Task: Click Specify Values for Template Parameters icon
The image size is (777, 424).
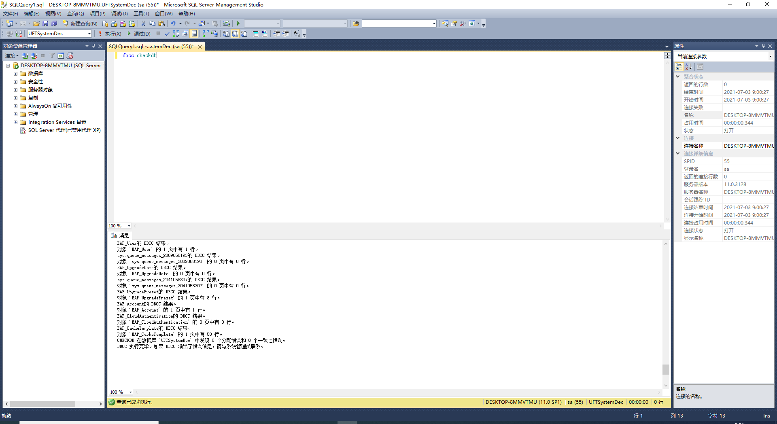Action: [x=297, y=34]
